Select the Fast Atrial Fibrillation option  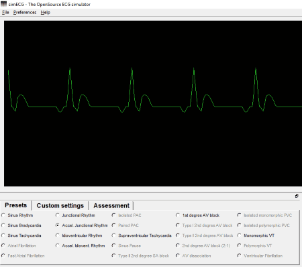coord(23,256)
